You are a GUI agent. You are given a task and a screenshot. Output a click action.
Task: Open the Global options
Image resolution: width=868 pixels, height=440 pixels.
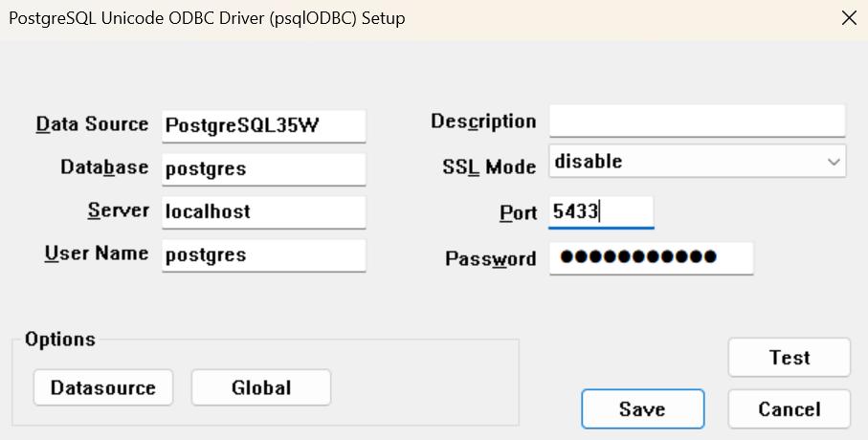tap(261, 387)
